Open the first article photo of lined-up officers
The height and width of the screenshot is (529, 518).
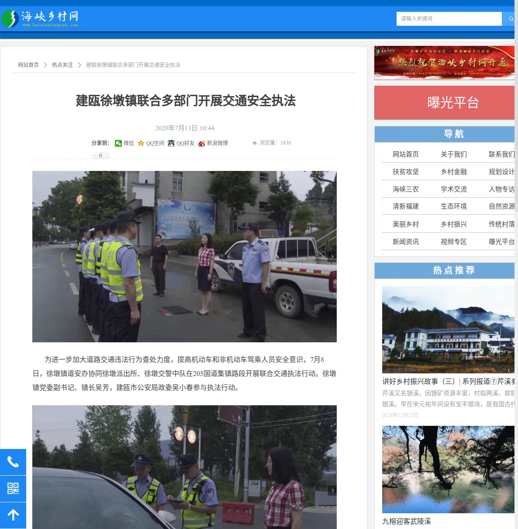click(x=184, y=257)
